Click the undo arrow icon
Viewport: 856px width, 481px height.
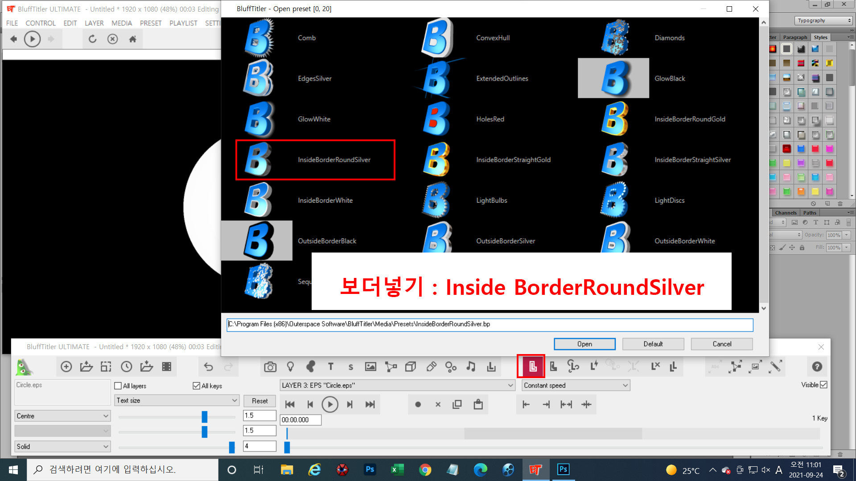pyautogui.click(x=208, y=367)
